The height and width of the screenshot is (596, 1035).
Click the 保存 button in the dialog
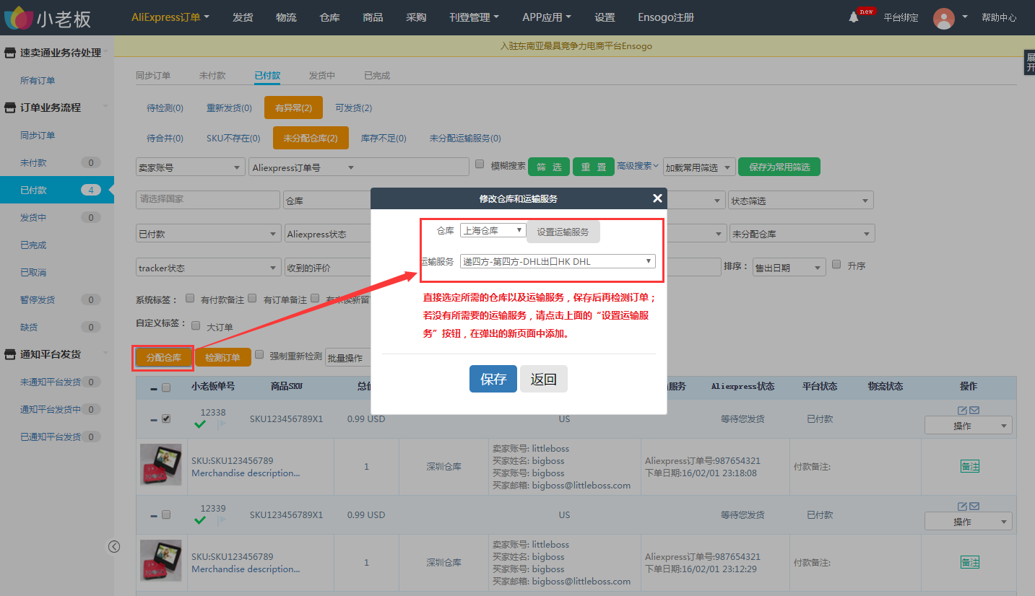pyautogui.click(x=493, y=379)
